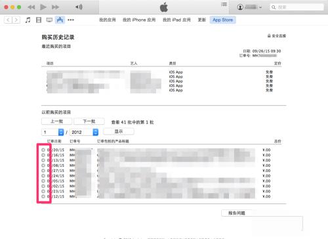Open the TV Shows library icon
The height and width of the screenshot is (239, 328).
[49, 20]
